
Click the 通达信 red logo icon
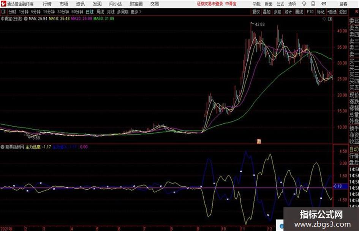click(3, 4)
